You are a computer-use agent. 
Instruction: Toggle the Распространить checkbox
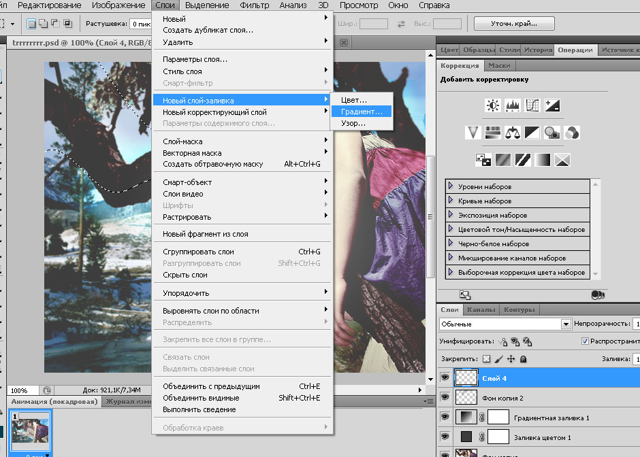pyautogui.click(x=585, y=341)
